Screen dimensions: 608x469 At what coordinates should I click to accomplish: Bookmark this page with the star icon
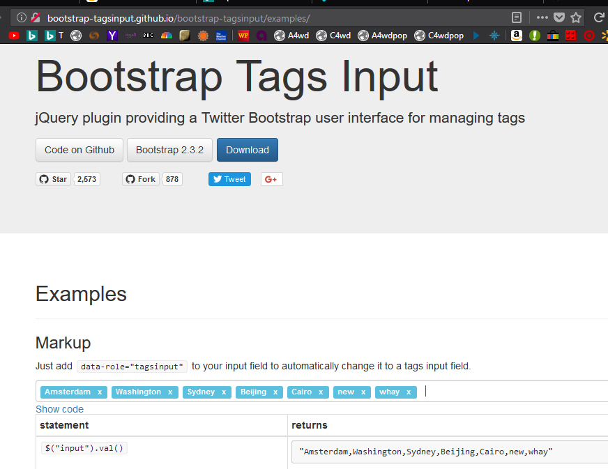(x=576, y=17)
